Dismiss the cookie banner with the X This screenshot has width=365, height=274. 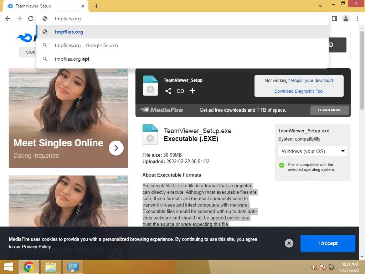pos(289,243)
